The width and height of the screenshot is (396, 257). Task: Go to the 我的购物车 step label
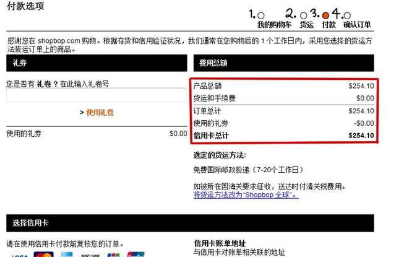274,25
